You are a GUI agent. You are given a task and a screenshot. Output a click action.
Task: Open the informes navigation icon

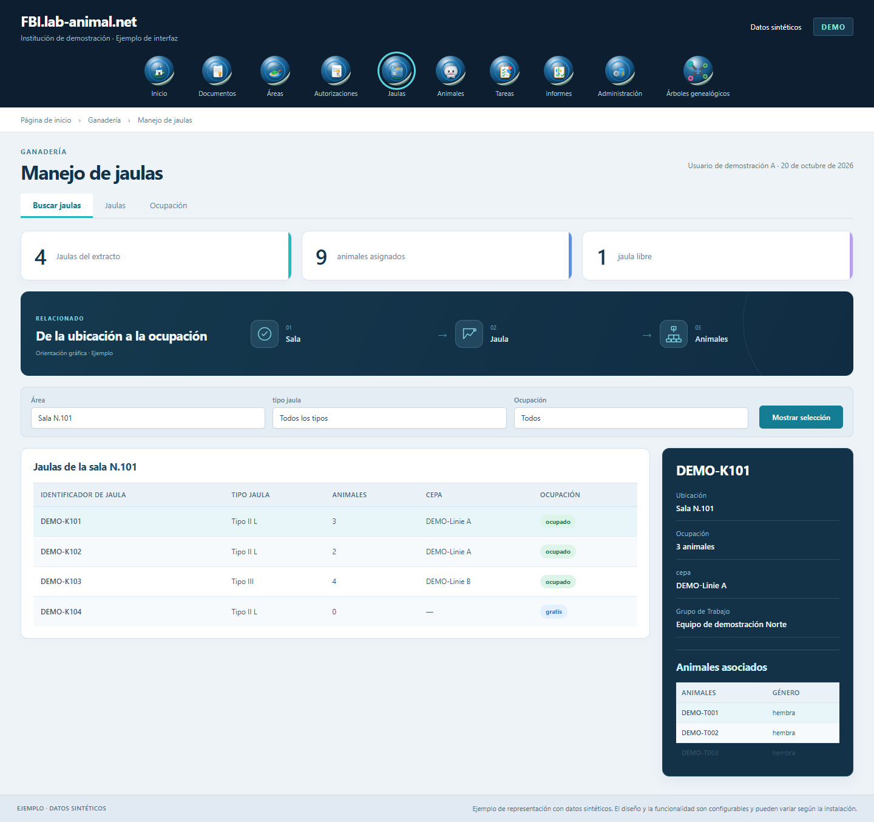(558, 71)
